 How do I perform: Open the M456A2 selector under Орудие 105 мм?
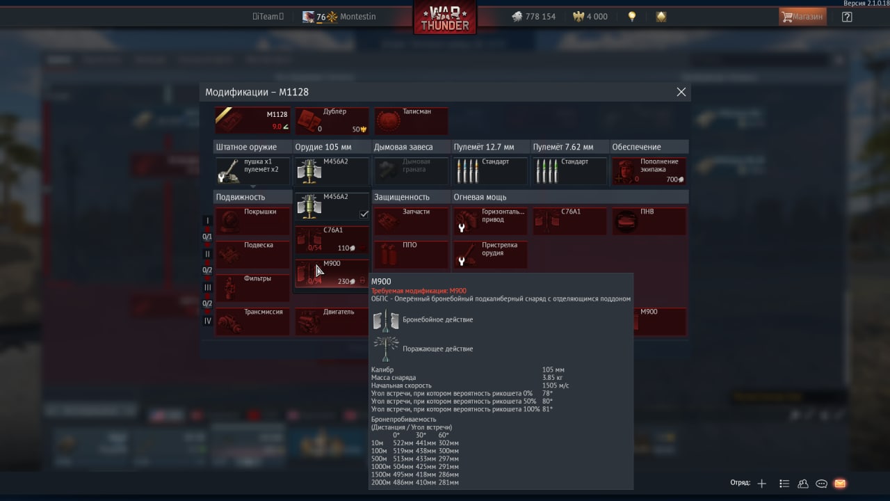(x=332, y=170)
